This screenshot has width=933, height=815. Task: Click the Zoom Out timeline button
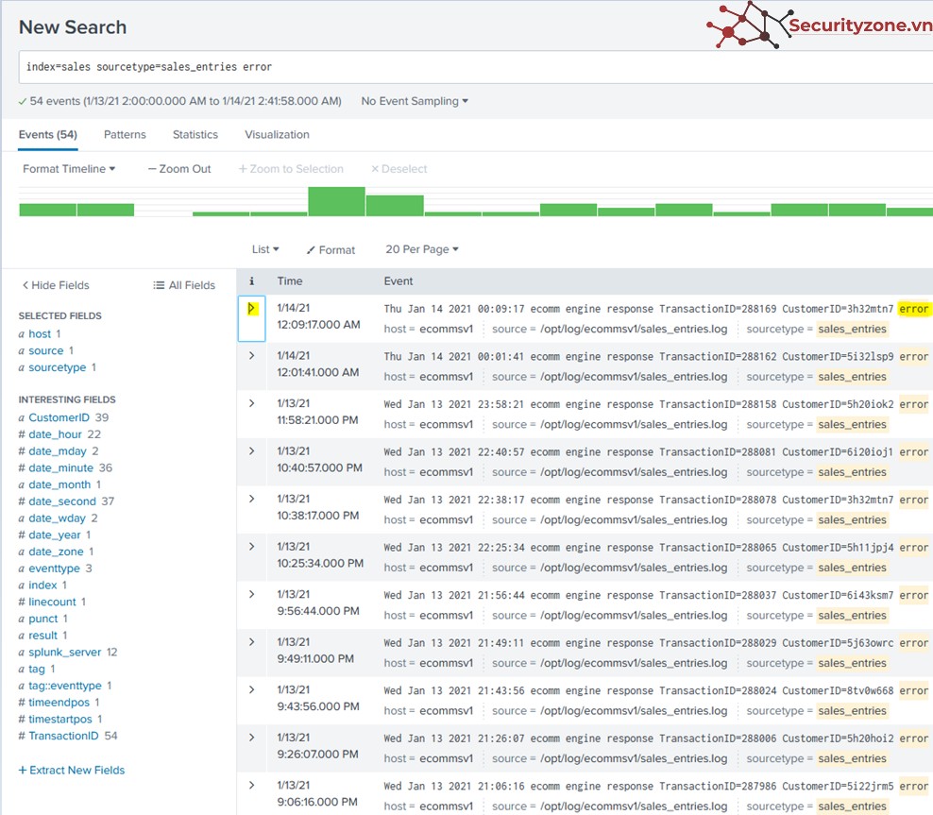coord(179,169)
